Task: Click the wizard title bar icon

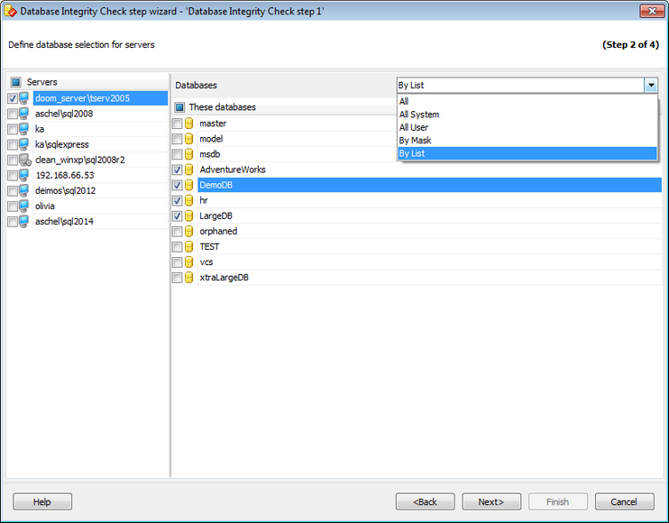Action: click(10, 11)
